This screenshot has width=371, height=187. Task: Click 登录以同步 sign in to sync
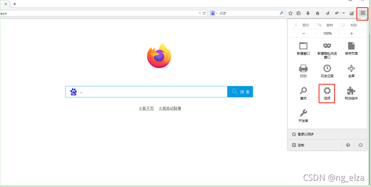coord(327,134)
